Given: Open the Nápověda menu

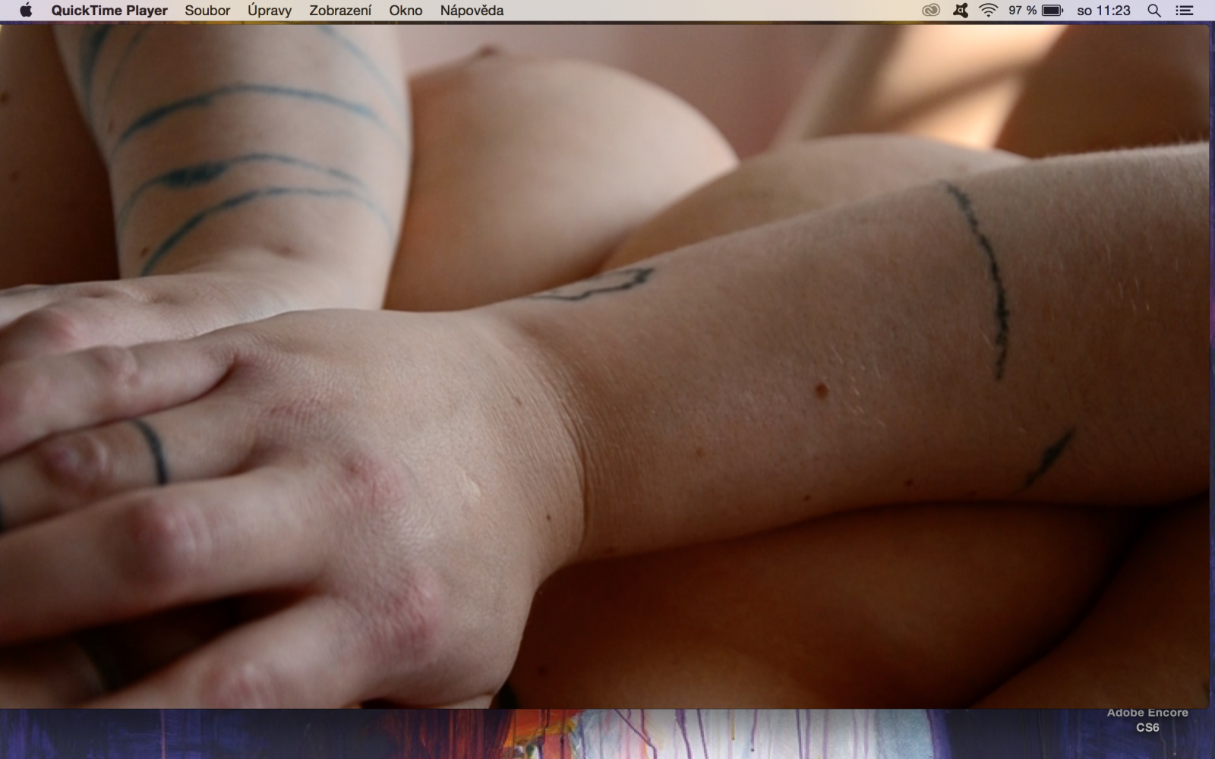Looking at the screenshot, I should pos(472,11).
